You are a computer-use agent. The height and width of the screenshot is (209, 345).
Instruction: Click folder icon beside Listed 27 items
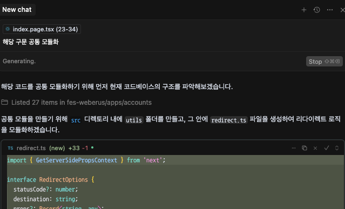tap(5, 102)
